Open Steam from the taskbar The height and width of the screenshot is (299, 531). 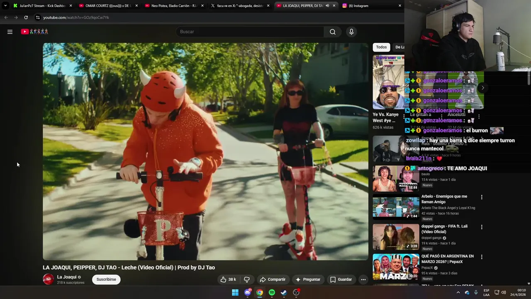pyautogui.click(x=284, y=292)
